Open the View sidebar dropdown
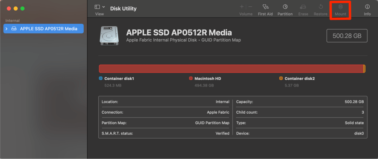 [100, 7]
